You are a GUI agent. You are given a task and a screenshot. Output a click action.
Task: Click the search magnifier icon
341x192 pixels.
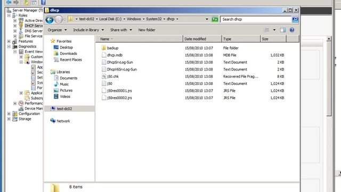(295, 19)
